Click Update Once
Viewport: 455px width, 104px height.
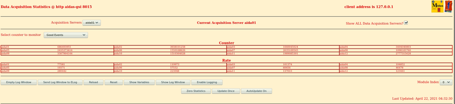coord(226,91)
